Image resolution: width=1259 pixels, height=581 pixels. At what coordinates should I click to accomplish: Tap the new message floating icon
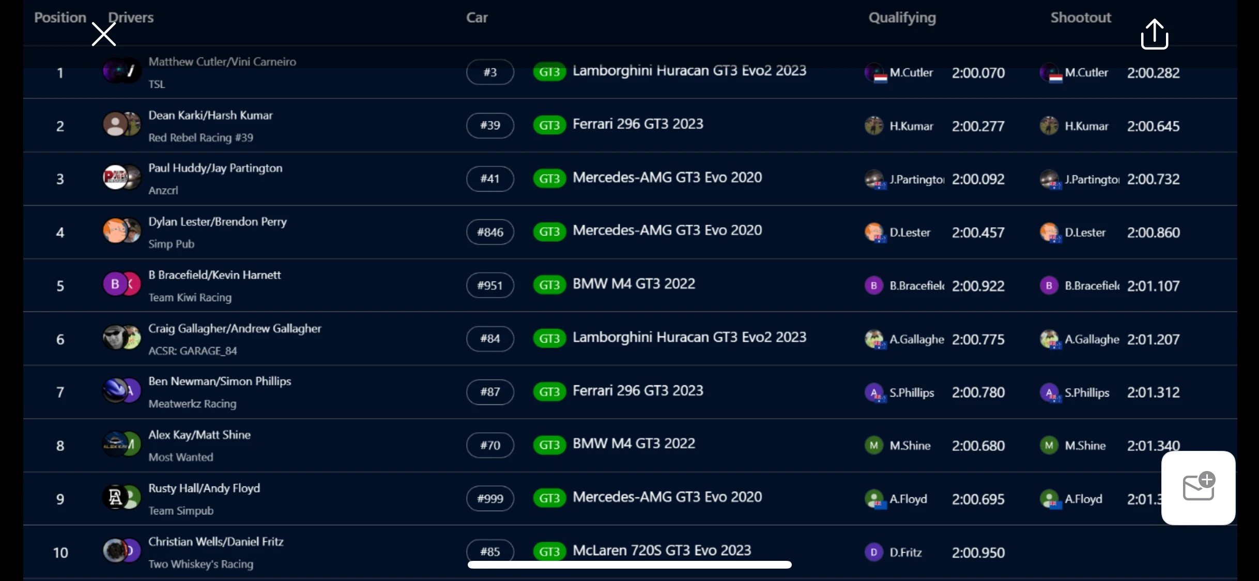coord(1199,488)
